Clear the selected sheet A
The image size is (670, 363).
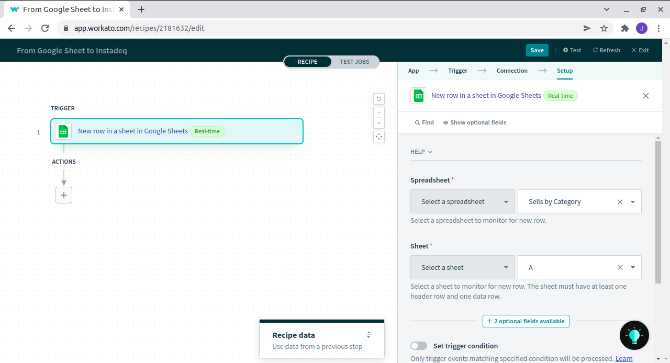click(620, 268)
